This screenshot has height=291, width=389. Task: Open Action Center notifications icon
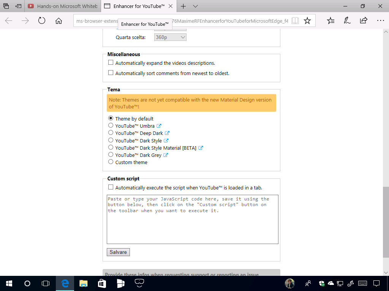[376, 283]
